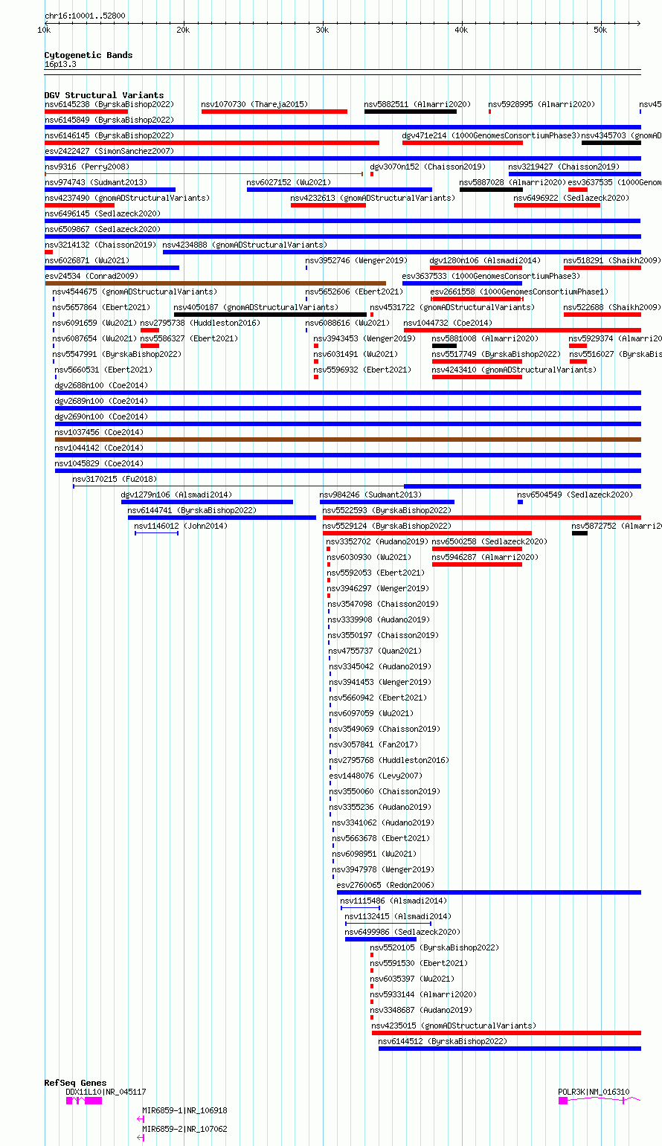Open the nsv3170215 (Fu2018) label
This screenshot has height=1146, width=662.
pyautogui.click(x=115, y=480)
